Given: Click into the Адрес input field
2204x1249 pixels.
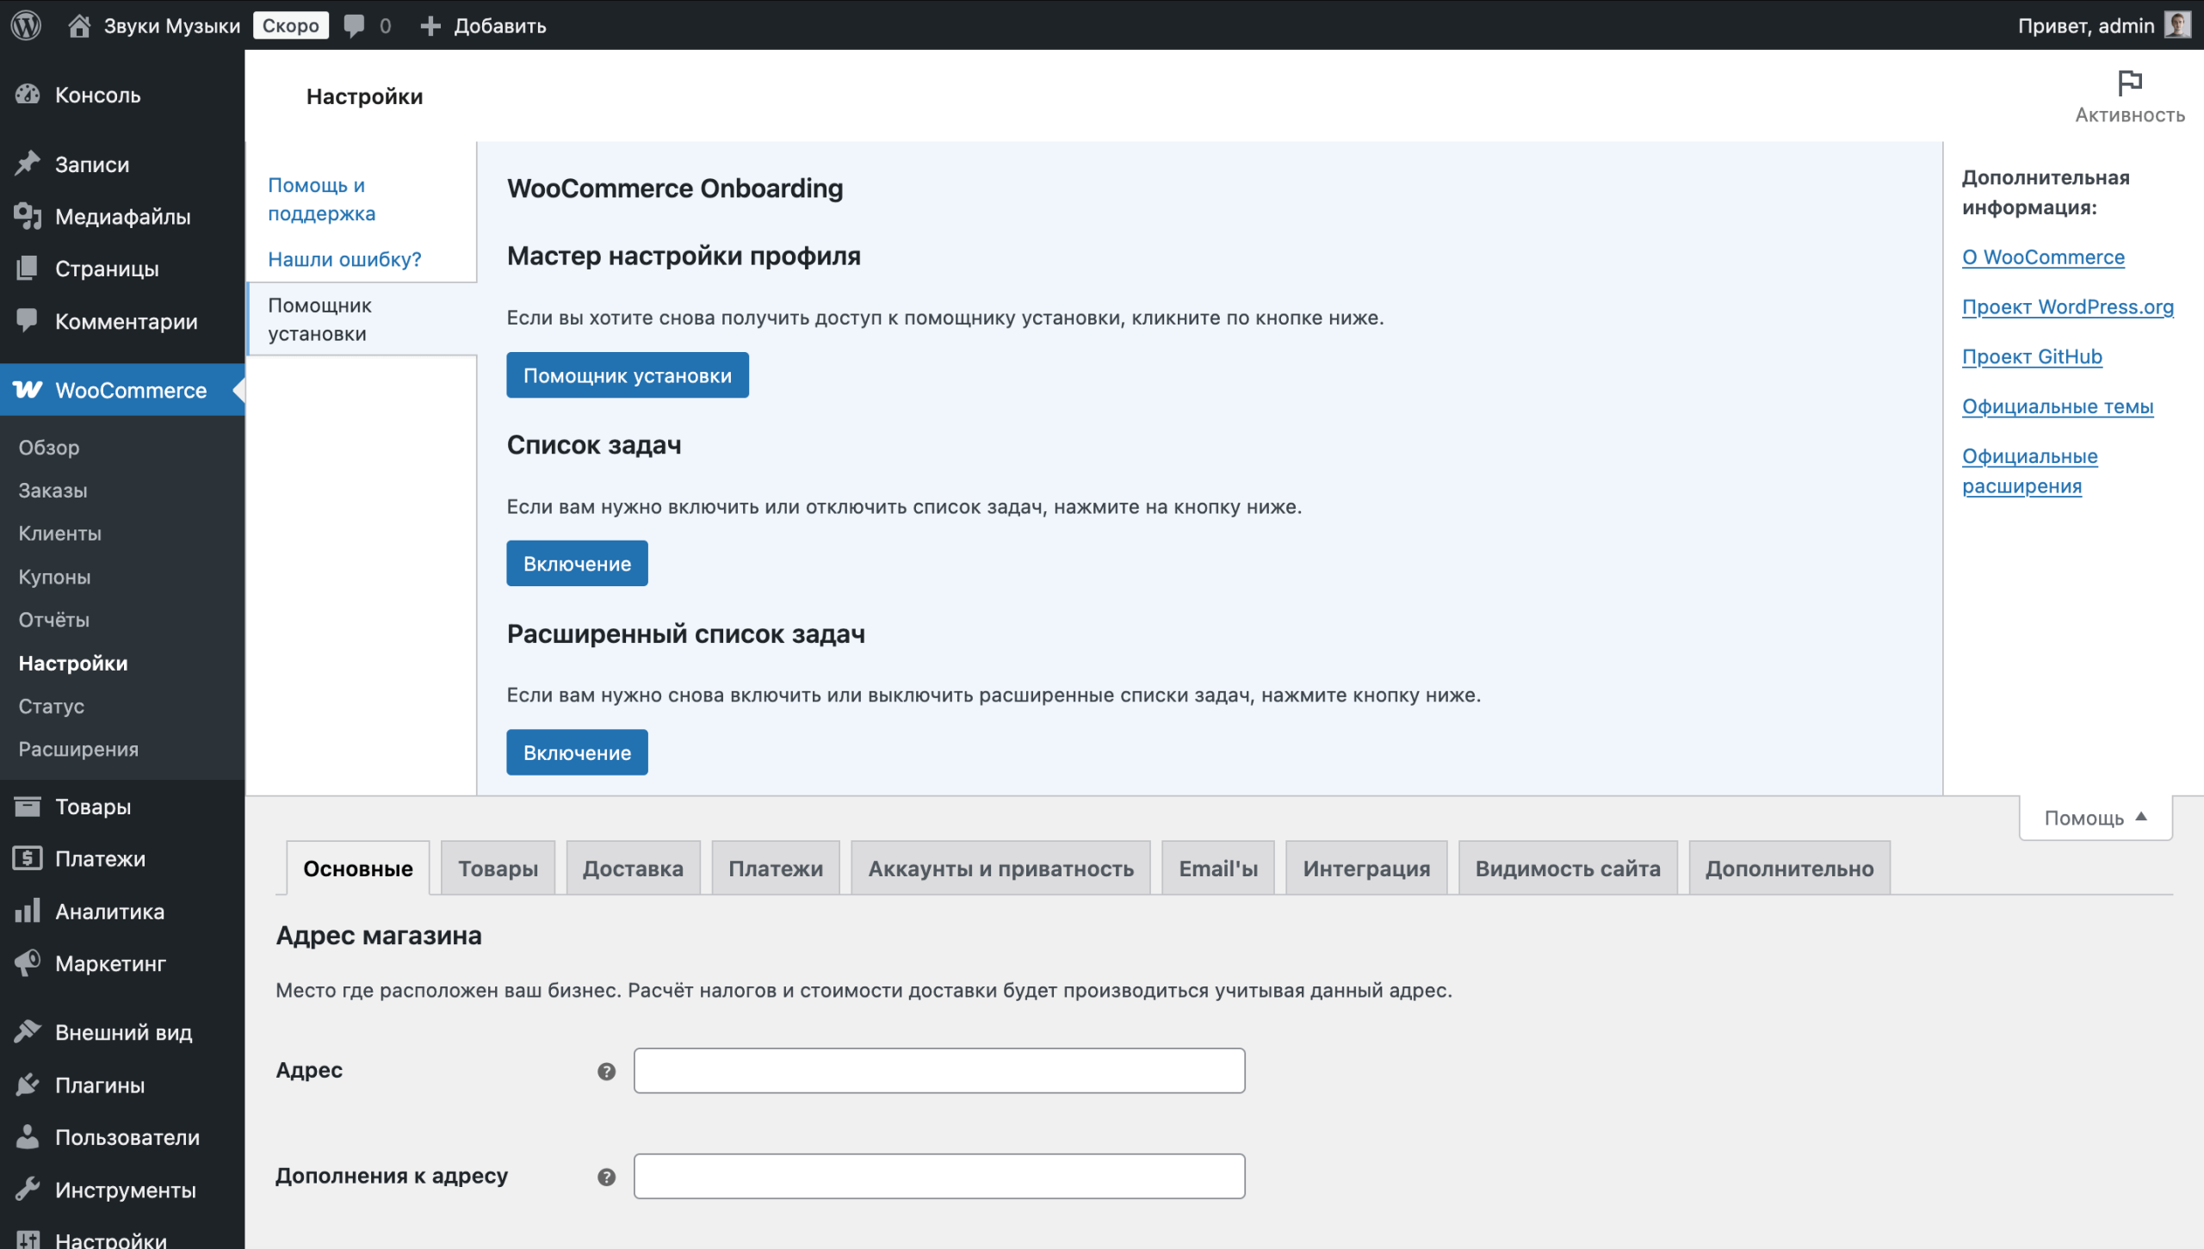Looking at the screenshot, I should [x=938, y=1071].
